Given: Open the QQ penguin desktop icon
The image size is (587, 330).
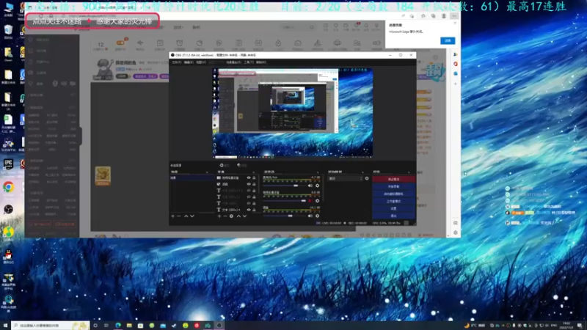Looking at the screenshot, I should pyautogui.click(x=8, y=255).
